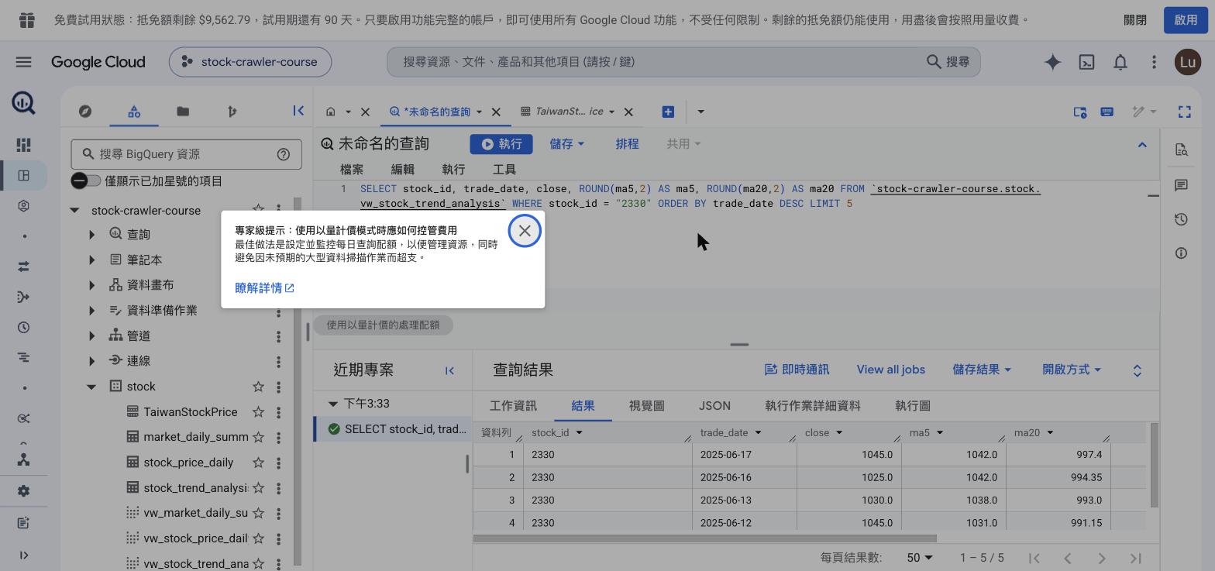Click the user account avatar 'Lu'
The image size is (1215, 571).
[x=1187, y=62]
